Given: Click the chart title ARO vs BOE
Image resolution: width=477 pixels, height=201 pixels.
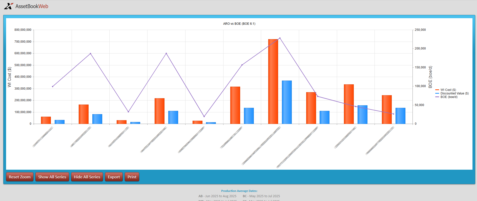Looking at the screenshot, I should coord(239,24).
